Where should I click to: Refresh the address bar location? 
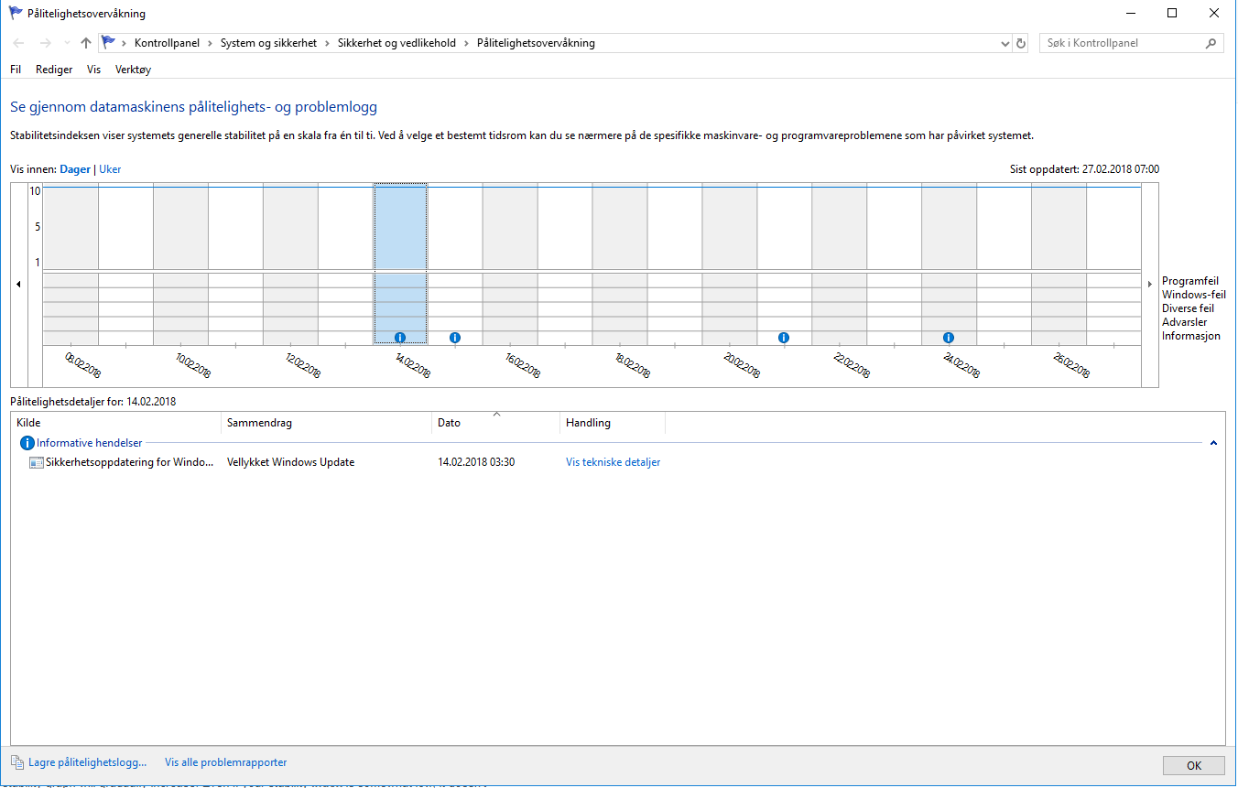tap(1022, 43)
